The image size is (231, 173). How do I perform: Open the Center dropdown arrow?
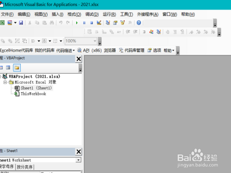point(50,41)
